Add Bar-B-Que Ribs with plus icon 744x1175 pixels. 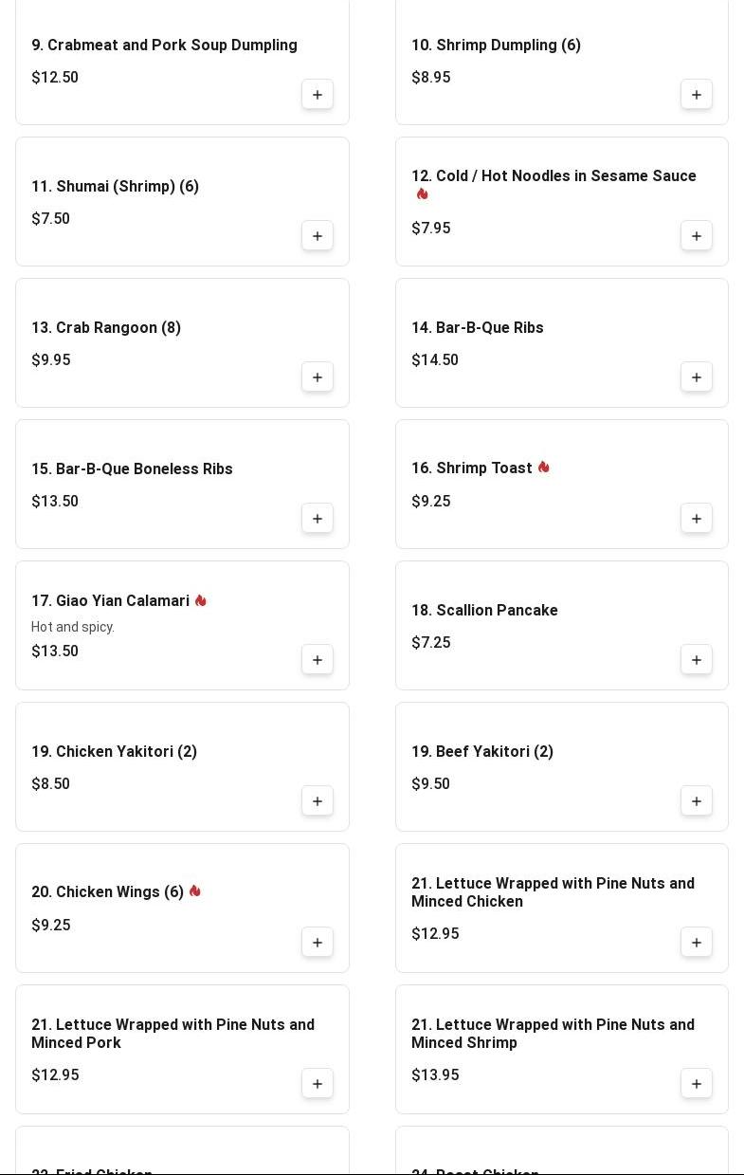[x=697, y=377]
